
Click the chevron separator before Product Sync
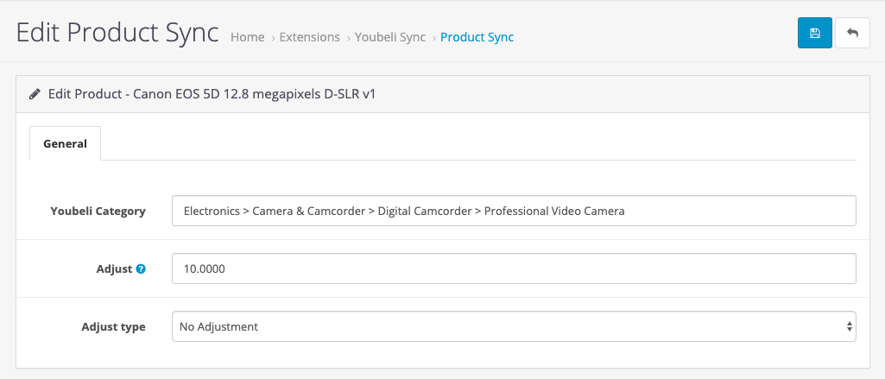[433, 38]
